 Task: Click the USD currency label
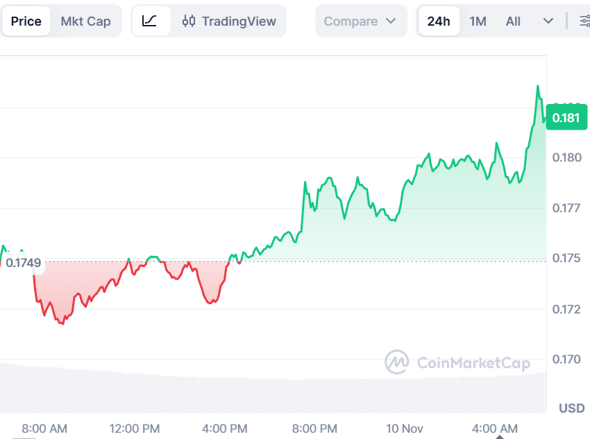(x=571, y=408)
